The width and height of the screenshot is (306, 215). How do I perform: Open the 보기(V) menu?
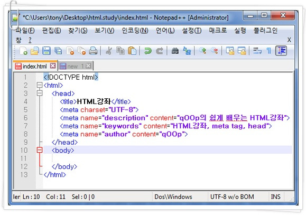point(105,31)
